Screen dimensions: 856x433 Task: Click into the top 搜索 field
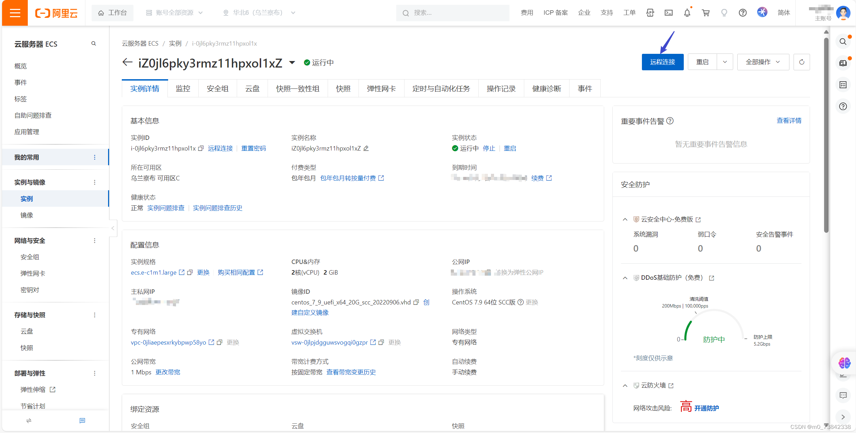(453, 13)
